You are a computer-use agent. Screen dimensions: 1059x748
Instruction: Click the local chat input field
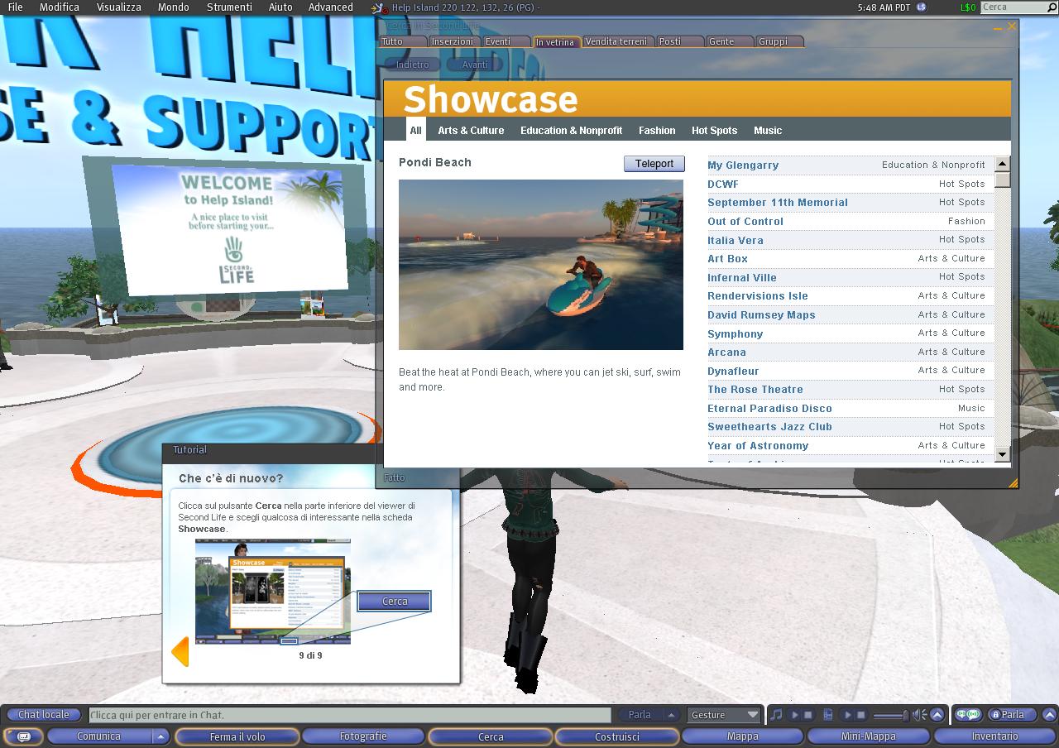tap(349, 715)
